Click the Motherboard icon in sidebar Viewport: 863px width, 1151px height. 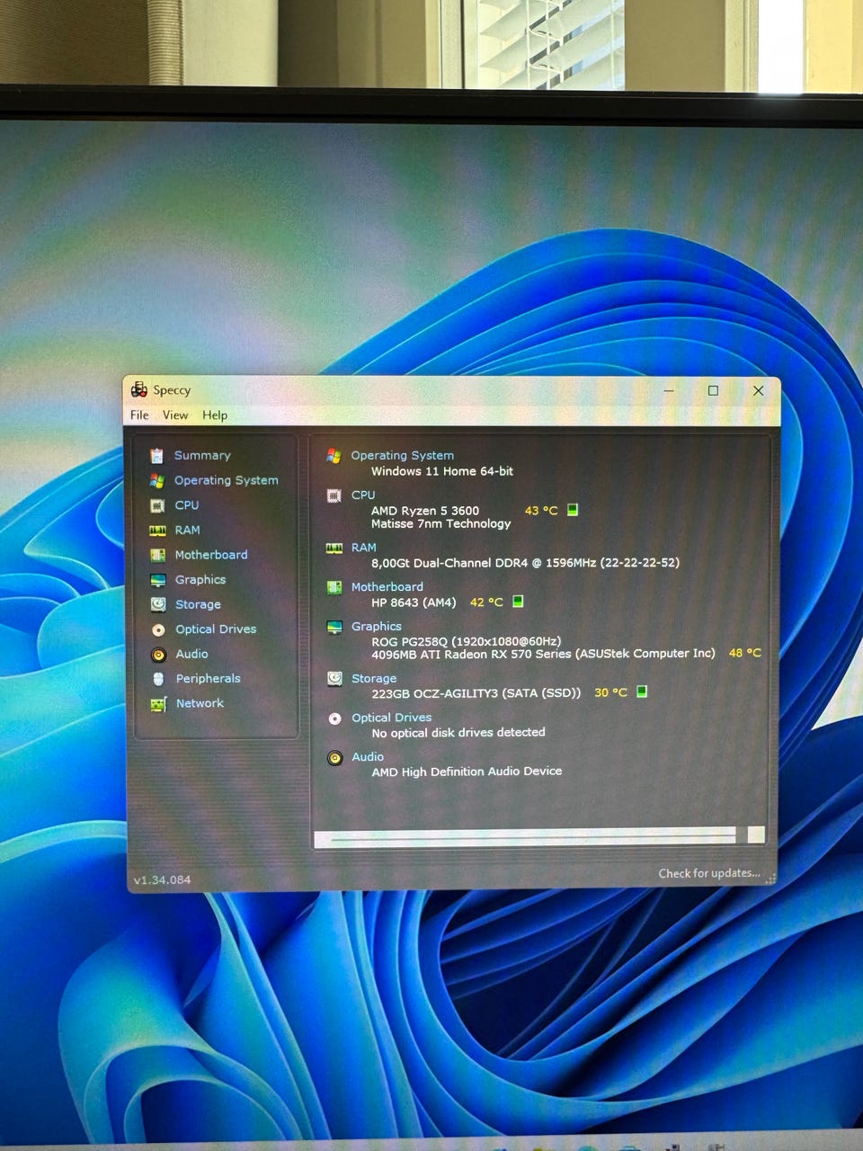(157, 556)
